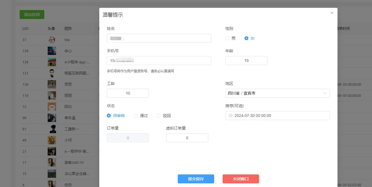Select the 男 gender radio button
The height and width of the screenshot is (187, 372).
click(228, 38)
